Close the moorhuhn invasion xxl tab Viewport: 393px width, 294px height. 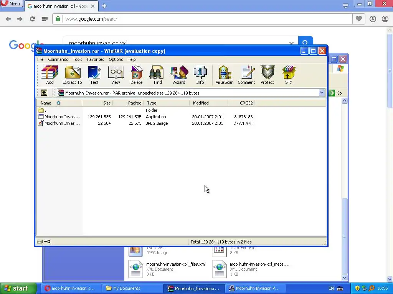pos(93,6)
